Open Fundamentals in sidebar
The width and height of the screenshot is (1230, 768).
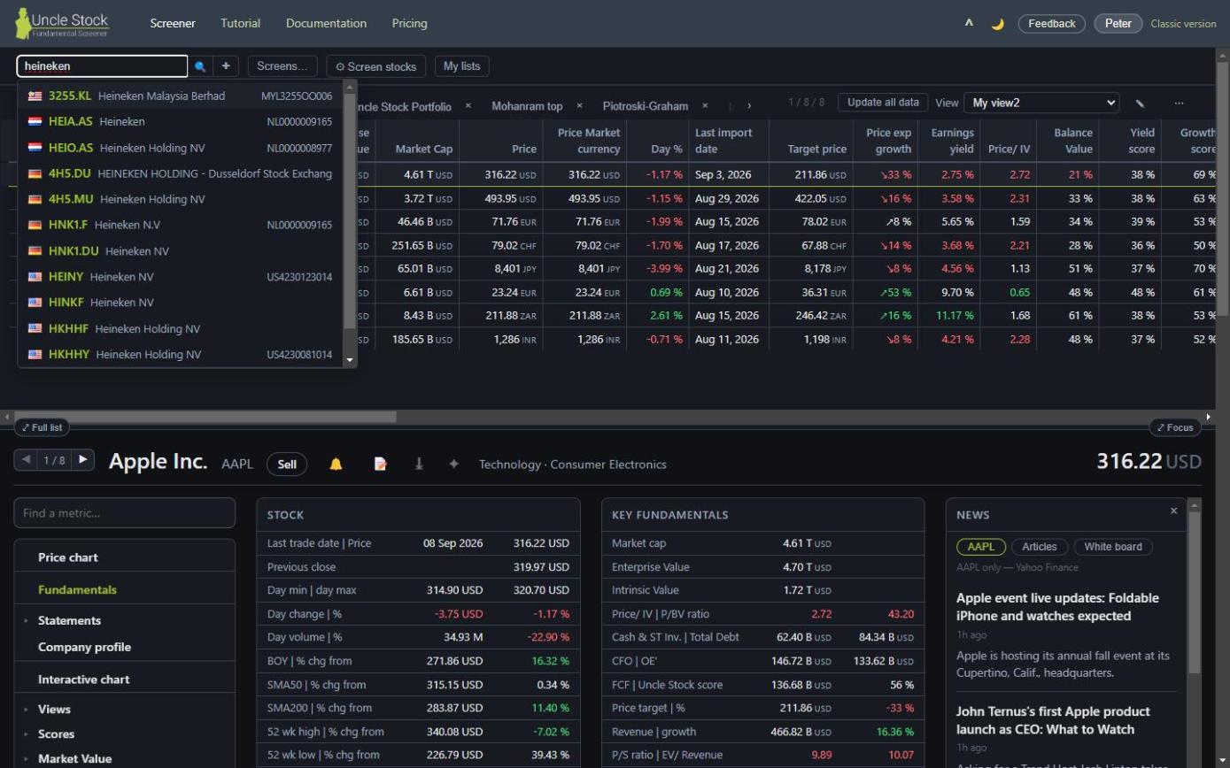(77, 590)
